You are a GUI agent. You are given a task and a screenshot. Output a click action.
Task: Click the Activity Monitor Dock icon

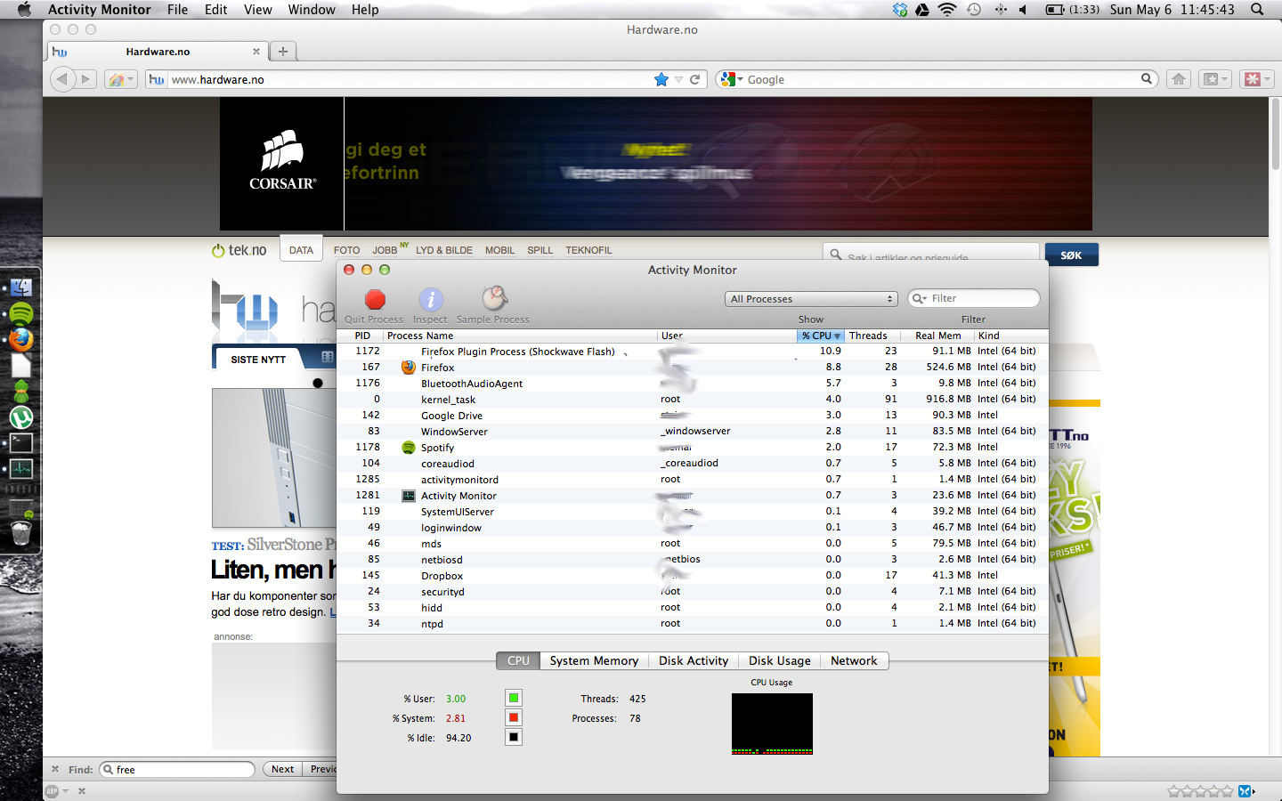pyautogui.click(x=21, y=468)
